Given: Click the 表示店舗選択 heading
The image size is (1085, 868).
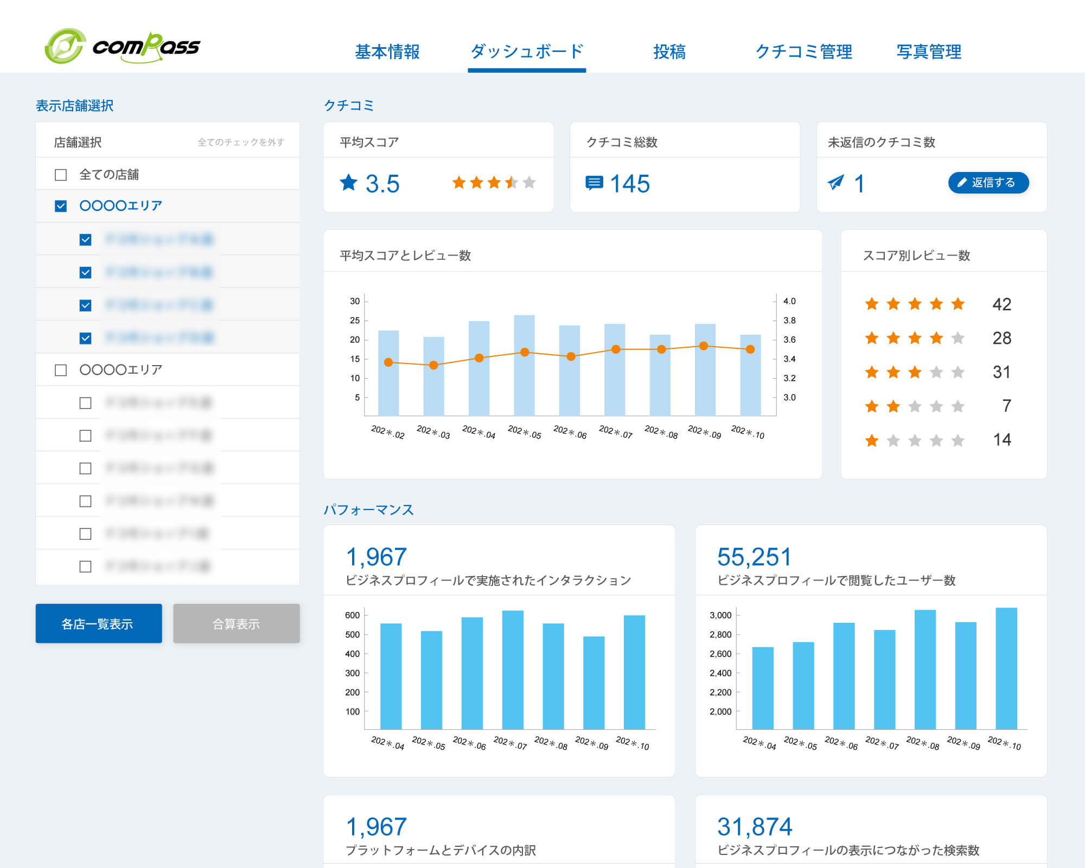Looking at the screenshot, I should (75, 106).
